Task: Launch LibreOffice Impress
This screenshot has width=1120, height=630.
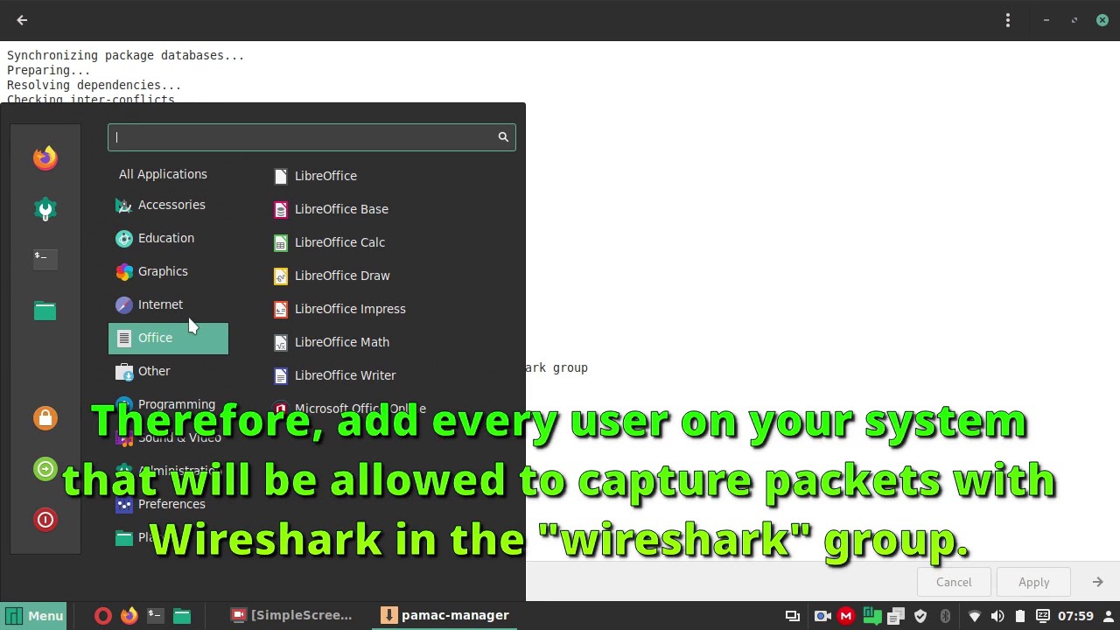Action: (339, 309)
